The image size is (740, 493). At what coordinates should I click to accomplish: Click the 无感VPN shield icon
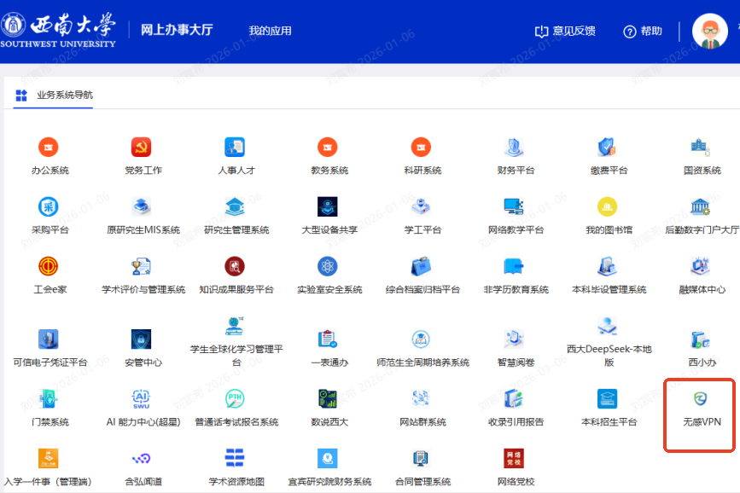700,398
